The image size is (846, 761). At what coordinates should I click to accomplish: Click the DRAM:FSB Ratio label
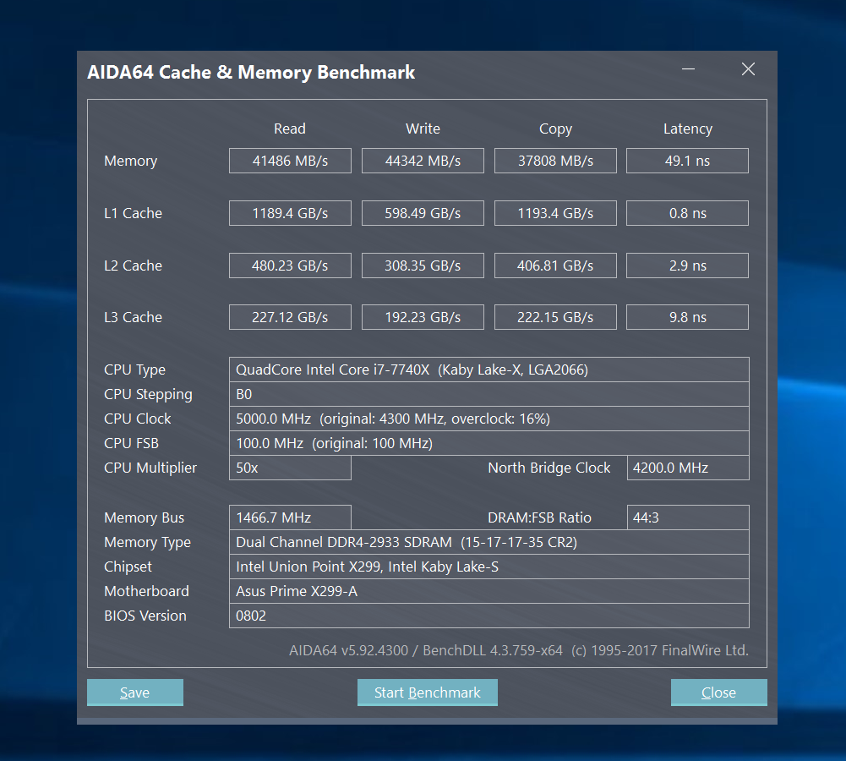pyautogui.click(x=539, y=517)
